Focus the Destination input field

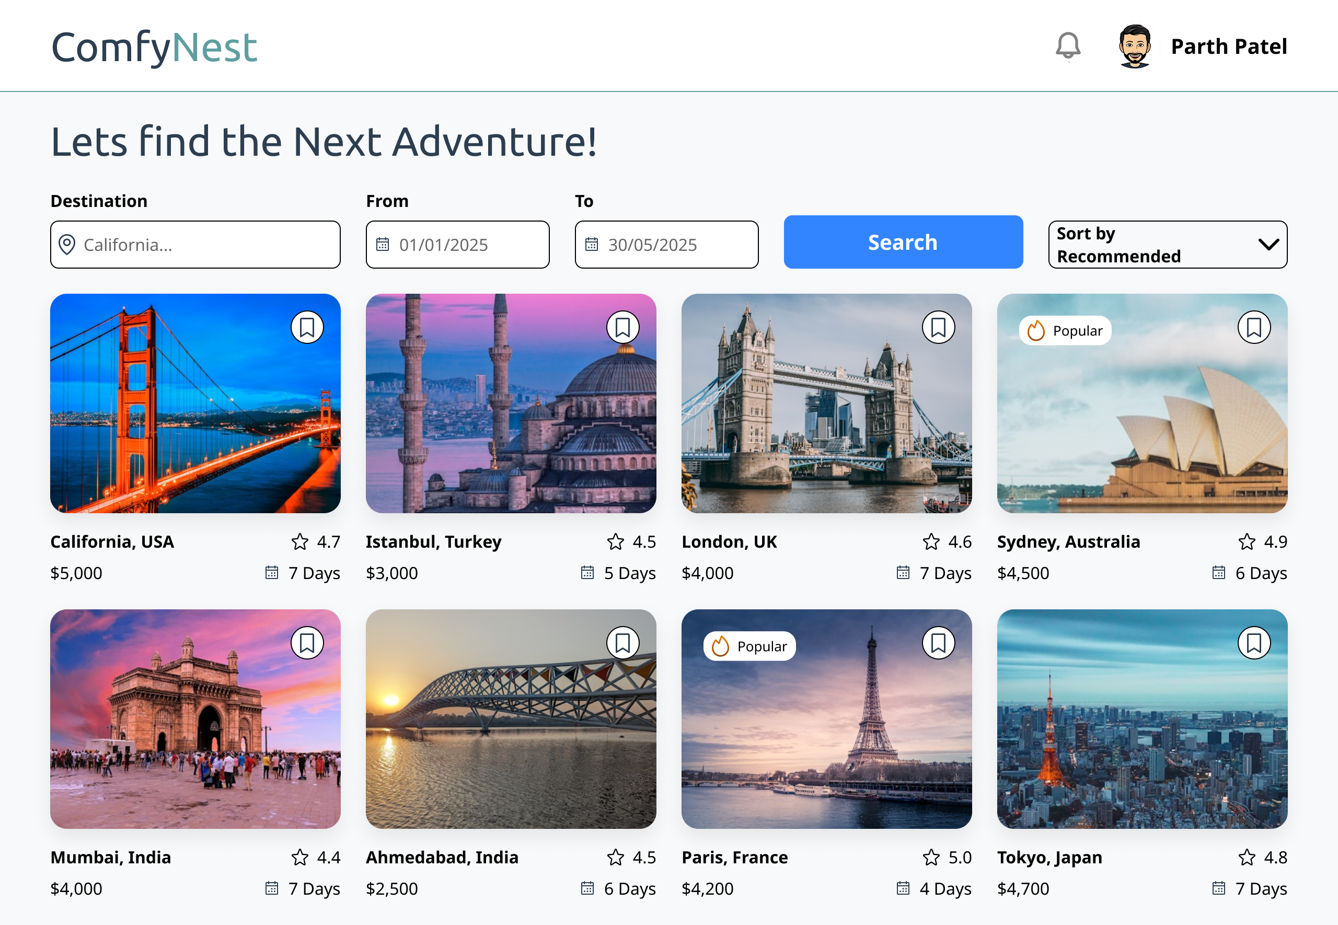(209, 245)
